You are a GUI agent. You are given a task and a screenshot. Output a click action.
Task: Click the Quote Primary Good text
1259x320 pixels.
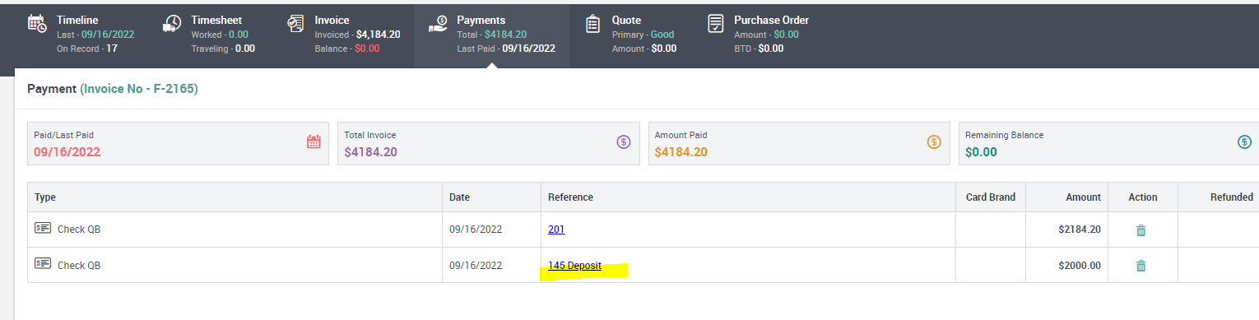click(643, 35)
